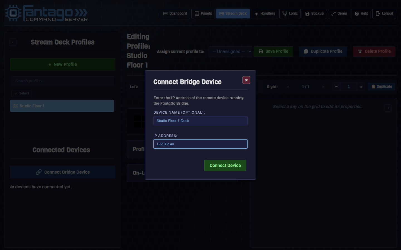Screen dimensions: 401x250
Task: Focus the IP Address field showing 192.0.2.40
Action: coord(200,144)
